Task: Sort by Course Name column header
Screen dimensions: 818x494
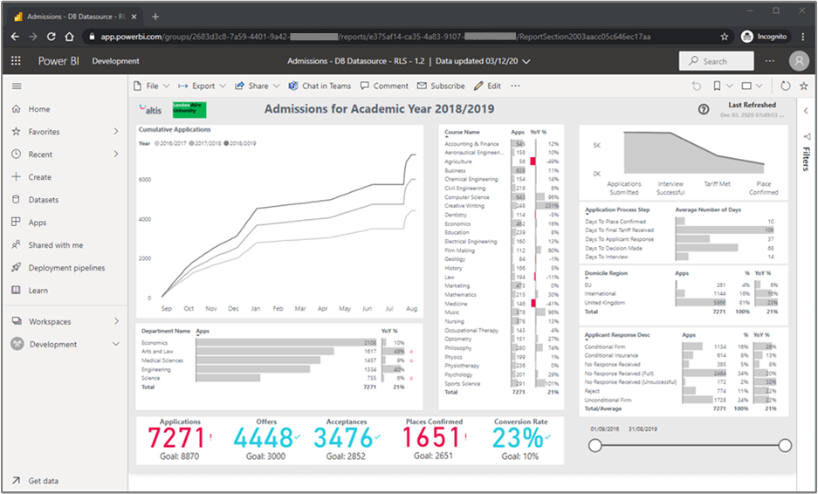Action: [x=462, y=132]
